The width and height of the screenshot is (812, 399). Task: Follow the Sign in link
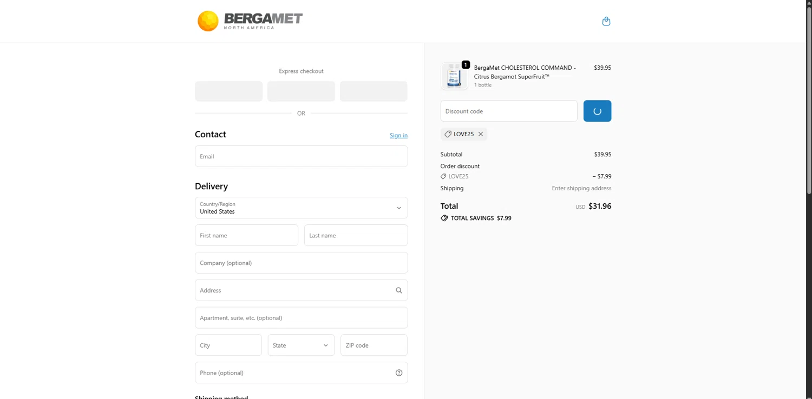coord(398,135)
